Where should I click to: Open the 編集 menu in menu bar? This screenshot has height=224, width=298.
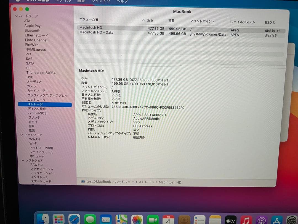coord(81,1)
